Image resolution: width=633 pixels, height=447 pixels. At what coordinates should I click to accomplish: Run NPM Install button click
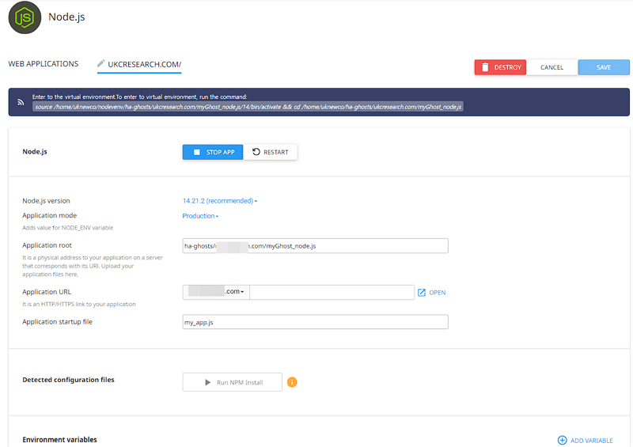coord(232,382)
